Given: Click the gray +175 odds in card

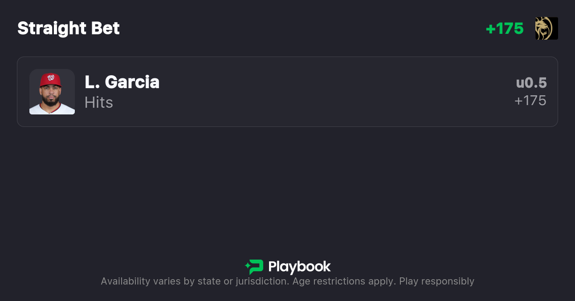Looking at the screenshot, I should pyautogui.click(x=530, y=101).
